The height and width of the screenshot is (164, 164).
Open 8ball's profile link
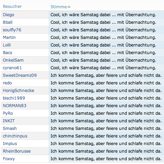click(8, 22)
